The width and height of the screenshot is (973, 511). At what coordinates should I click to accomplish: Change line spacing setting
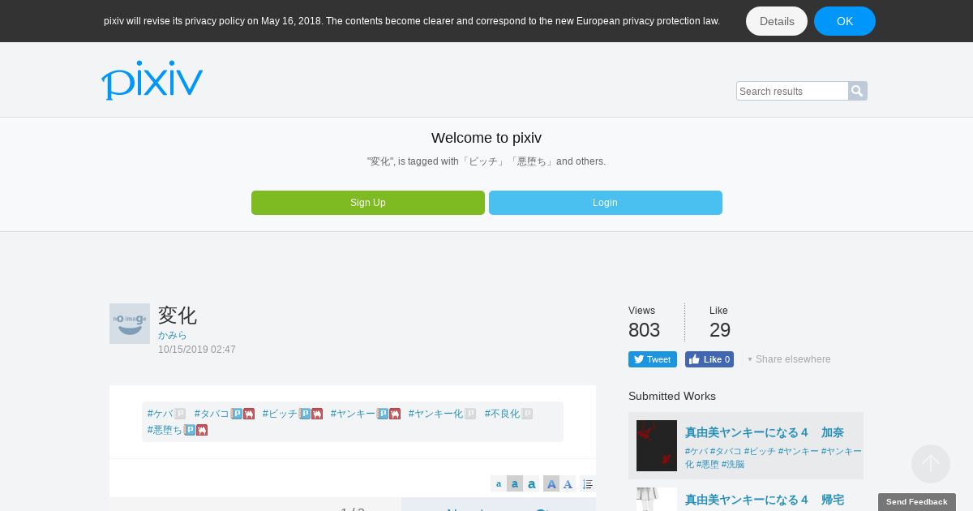pyautogui.click(x=588, y=484)
